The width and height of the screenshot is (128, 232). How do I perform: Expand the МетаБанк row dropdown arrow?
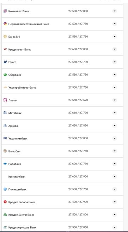115,113
